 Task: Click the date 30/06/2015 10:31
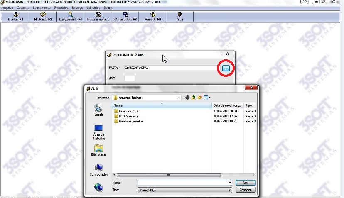coord(225,122)
